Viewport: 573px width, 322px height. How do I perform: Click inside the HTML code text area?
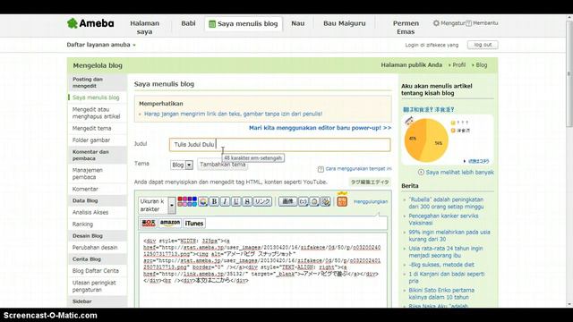point(262,270)
